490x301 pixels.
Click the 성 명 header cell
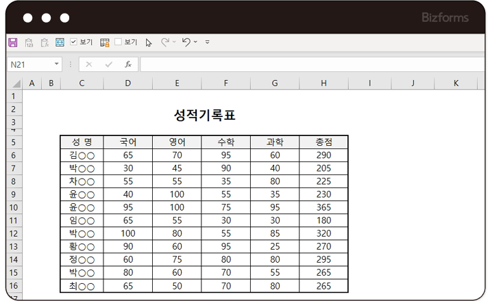point(82,142)
